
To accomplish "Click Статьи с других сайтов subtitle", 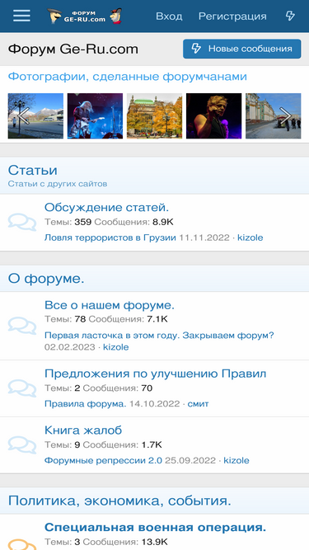I will 58,184.
